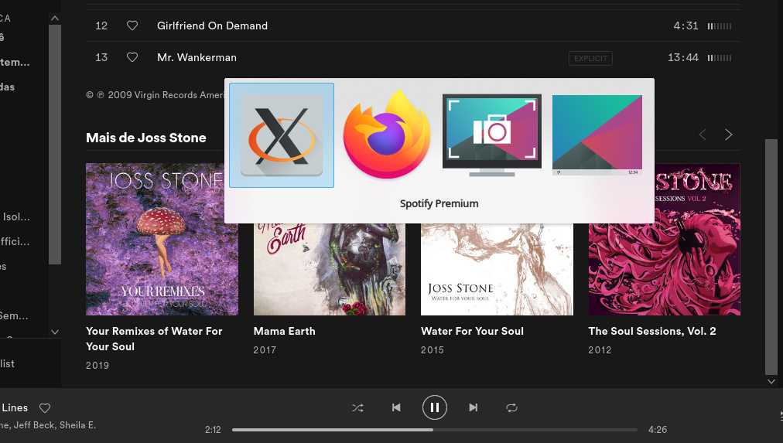This screenshot has height=443, width=783.
Task: Select the X11 Spotify window icon in switcher
Action: pyautogui.click(x=282, y=135)
